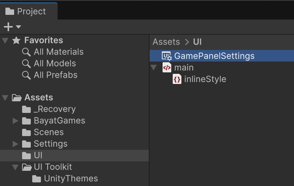Select the Scenes folder
294x186 pixels.
pos(49,132)
